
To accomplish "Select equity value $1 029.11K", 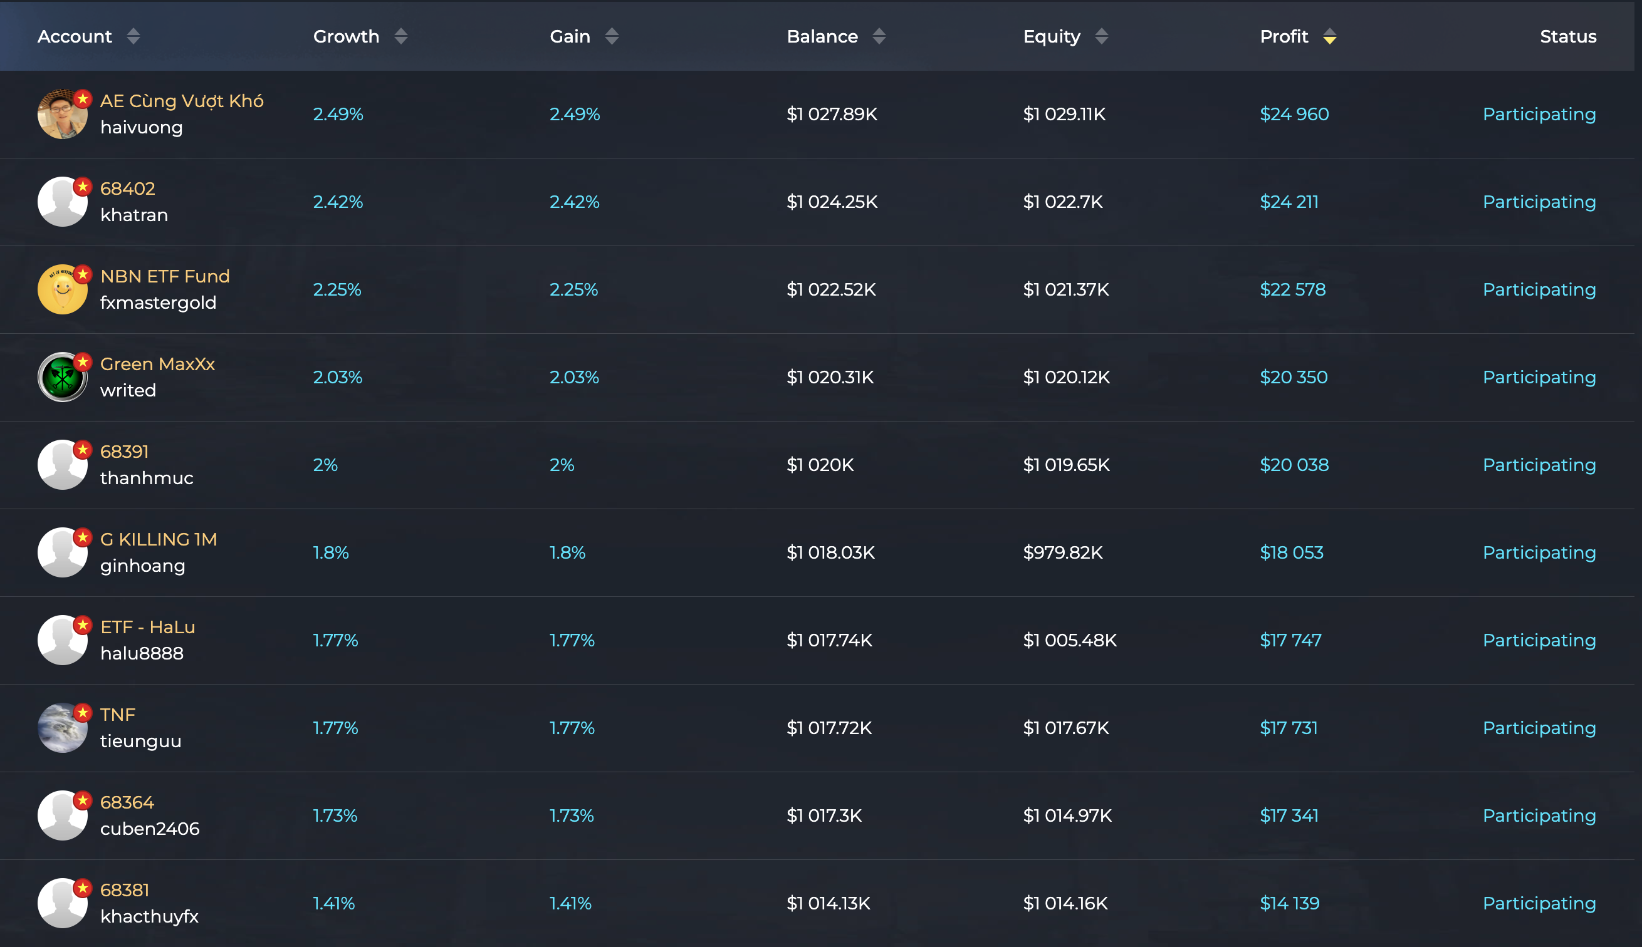I will [1064, 115].
